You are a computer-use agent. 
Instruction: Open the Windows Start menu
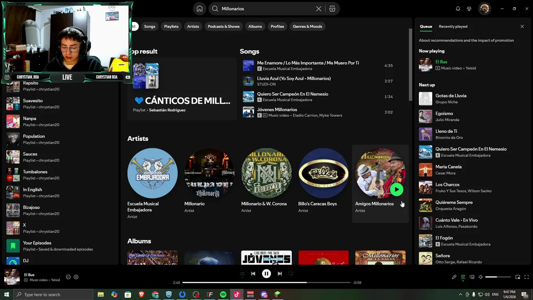coord(7,295)
